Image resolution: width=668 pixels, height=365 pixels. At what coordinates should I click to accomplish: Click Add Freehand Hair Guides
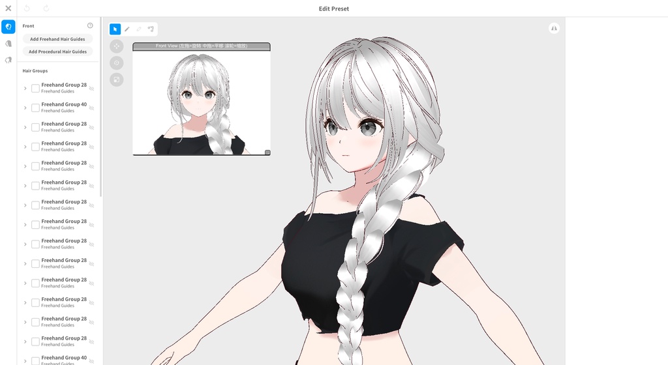(57, 38)
